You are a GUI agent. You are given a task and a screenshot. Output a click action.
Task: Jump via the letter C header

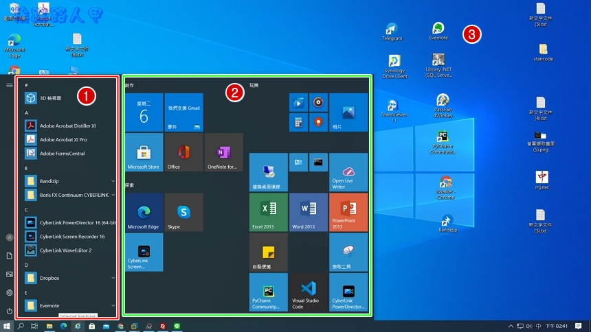[26, 210]
